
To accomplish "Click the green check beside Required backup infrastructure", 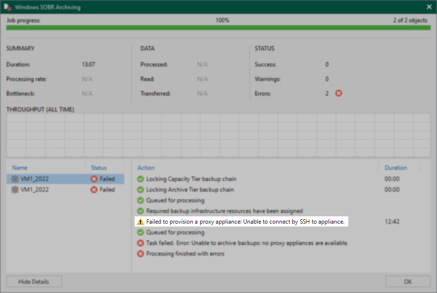I will click(x=140, y=211).
